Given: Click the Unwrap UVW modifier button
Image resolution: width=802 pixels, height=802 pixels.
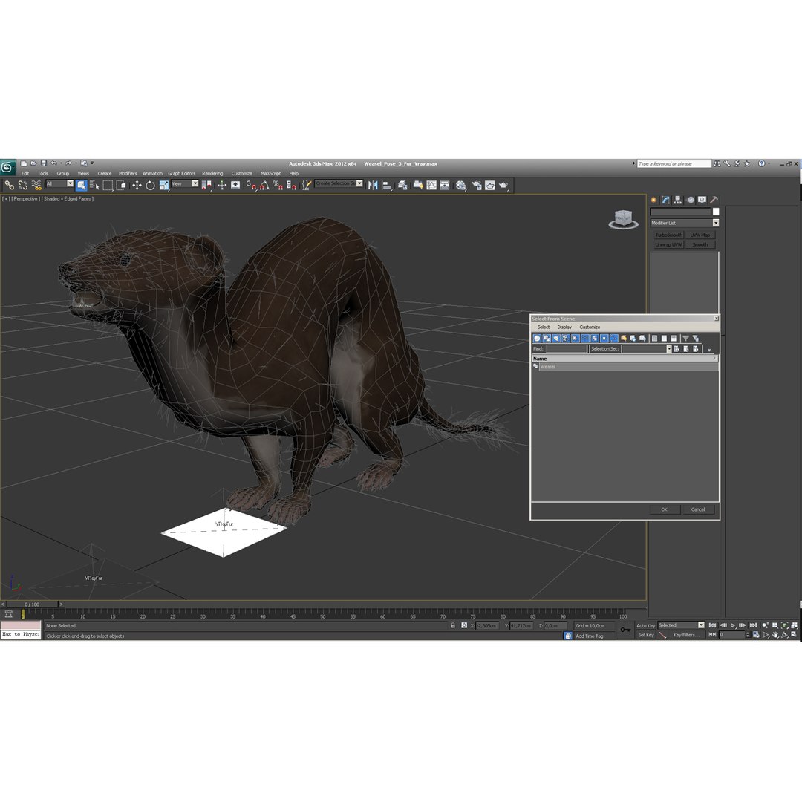Looking at the screenshot, I should [669, 245].
